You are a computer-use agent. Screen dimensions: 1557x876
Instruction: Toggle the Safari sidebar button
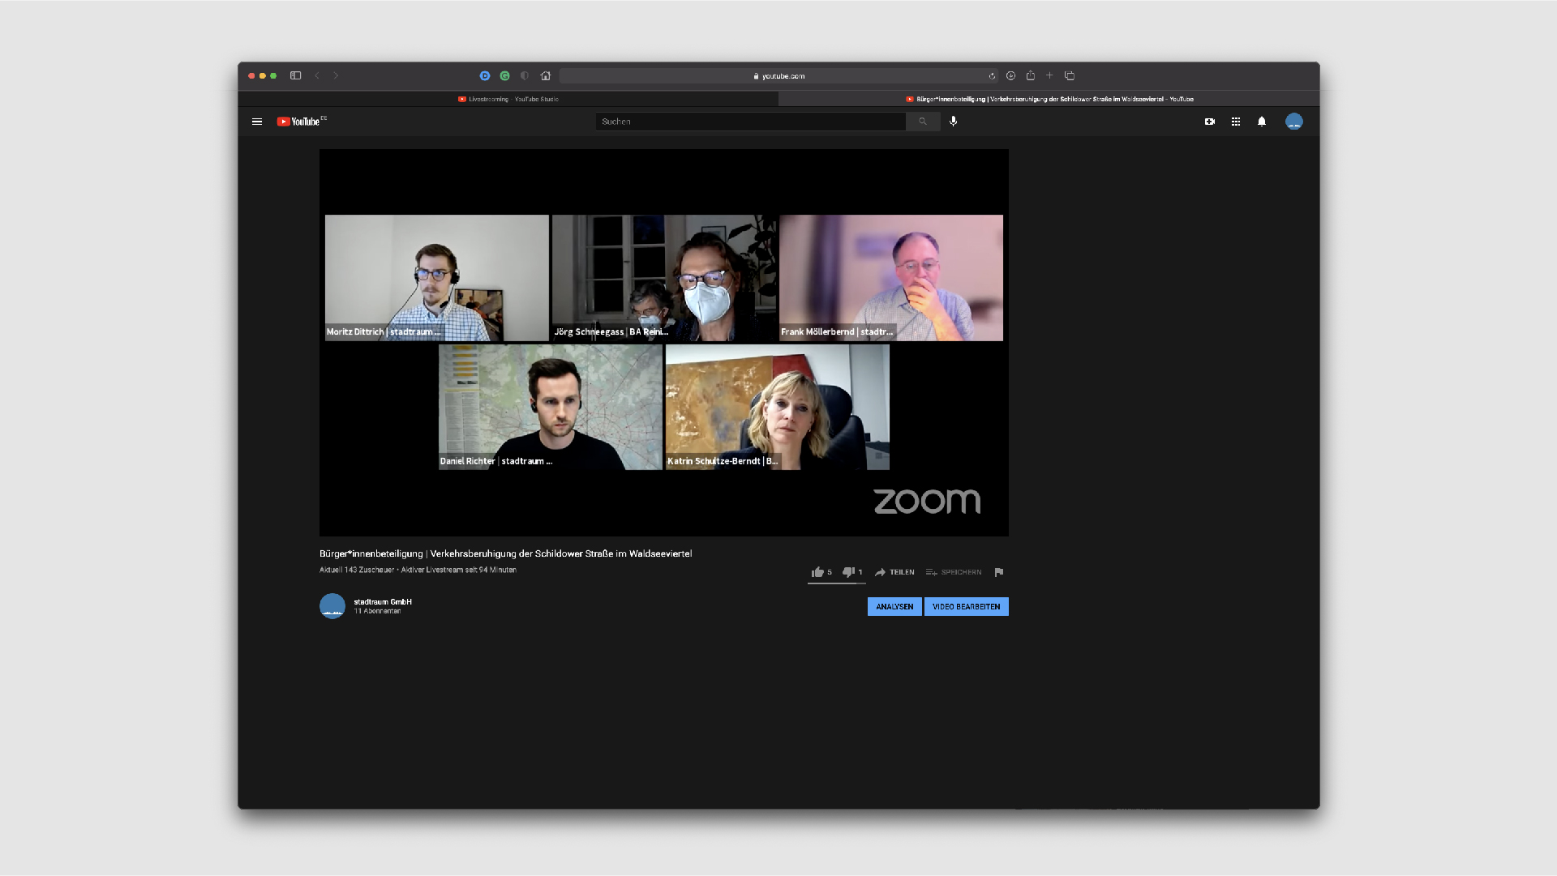pyautogui.click(x=296, y=76)
